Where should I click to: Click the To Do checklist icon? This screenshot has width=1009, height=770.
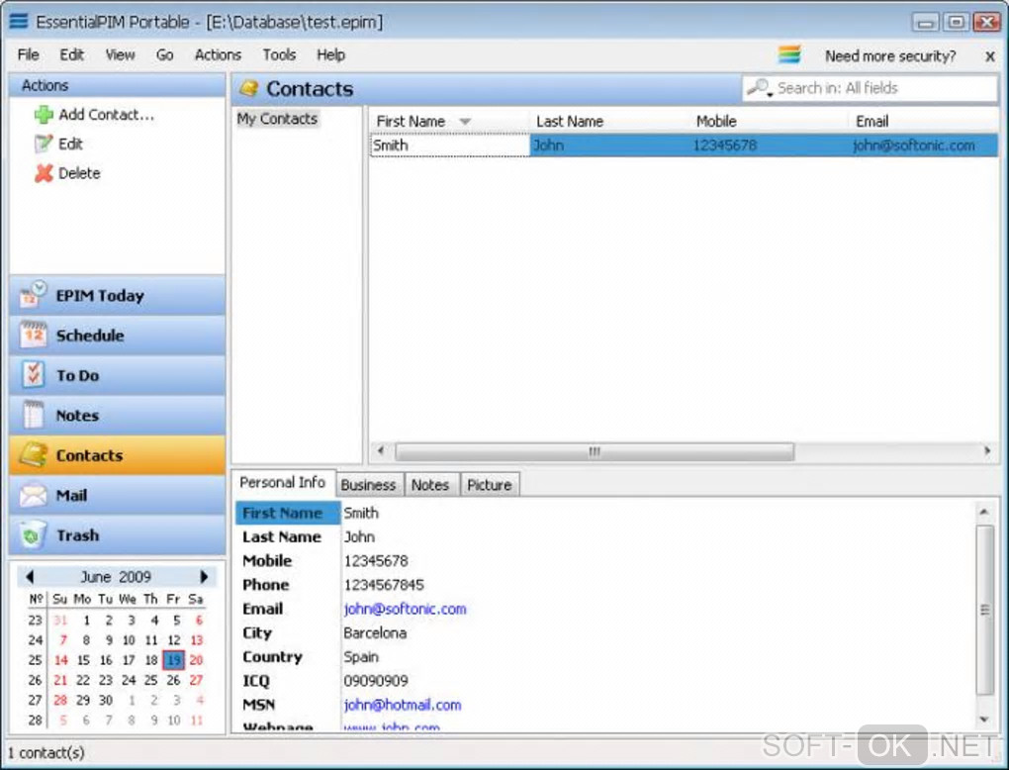[x=33, y=375]
